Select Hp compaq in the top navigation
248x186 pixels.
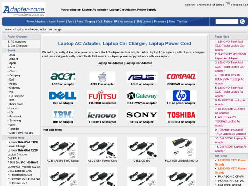[x=127, y=22]
